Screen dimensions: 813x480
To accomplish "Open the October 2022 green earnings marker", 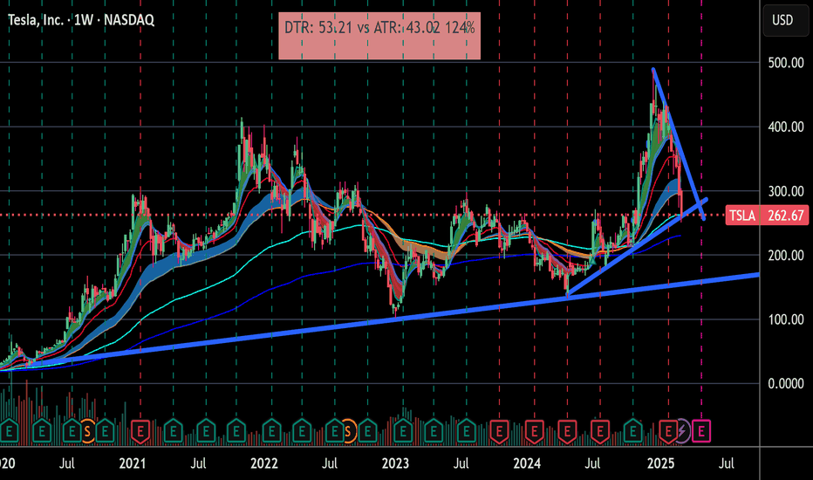I will (x=367, y=431).
